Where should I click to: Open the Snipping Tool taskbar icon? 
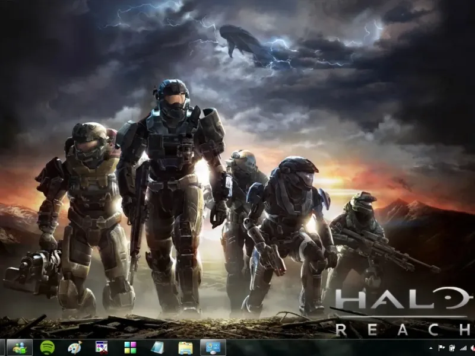(102, 348)
